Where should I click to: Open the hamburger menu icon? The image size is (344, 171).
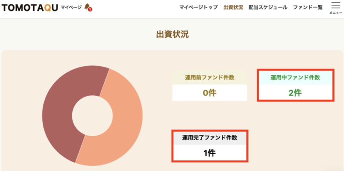pyautogui.click(x=336, y=5)
